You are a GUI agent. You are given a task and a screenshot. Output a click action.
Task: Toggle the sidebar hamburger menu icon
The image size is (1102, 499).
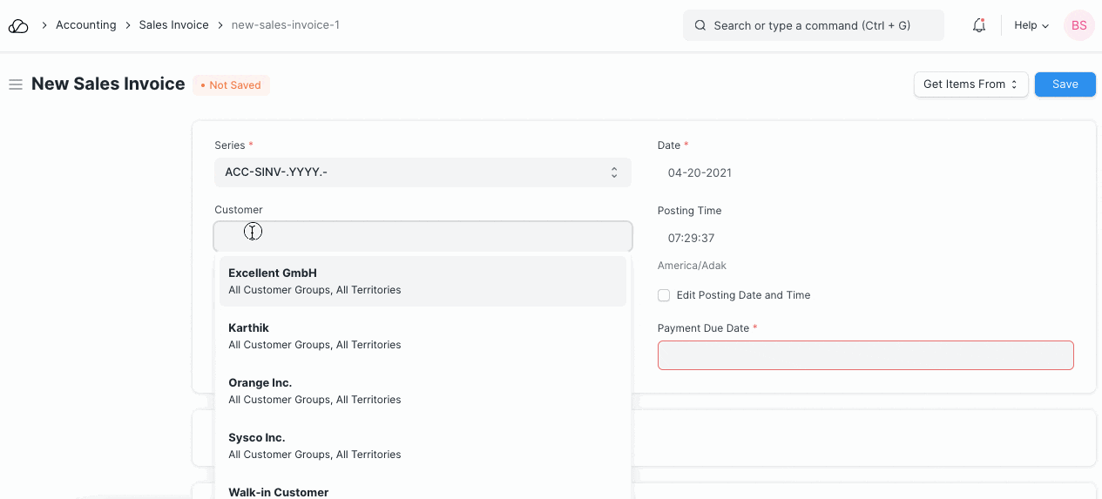tap(15, 84)
